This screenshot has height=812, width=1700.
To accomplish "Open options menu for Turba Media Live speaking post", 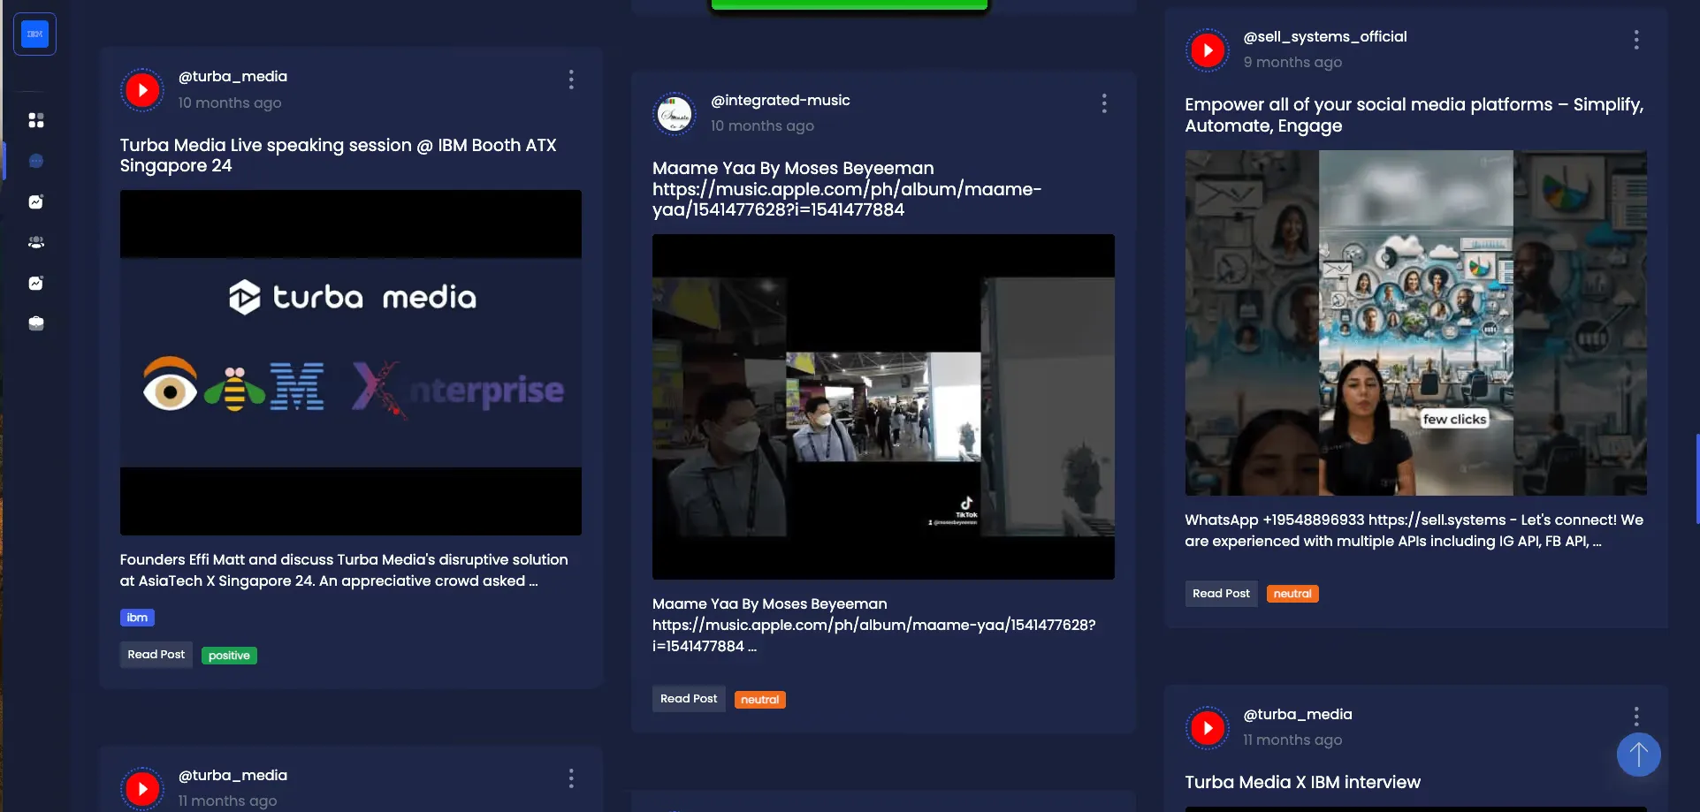I will 571,80.
